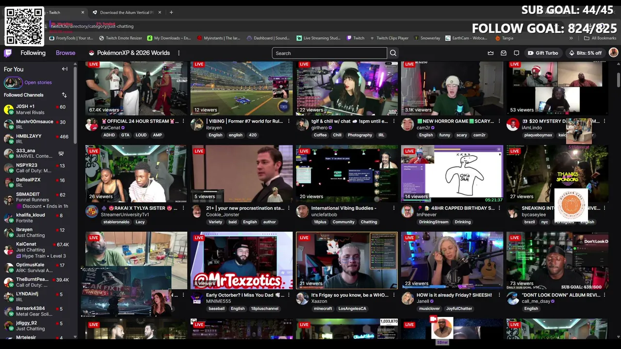Click StreamerUniversityTv1's channel avatar

[x=92, y=211]
